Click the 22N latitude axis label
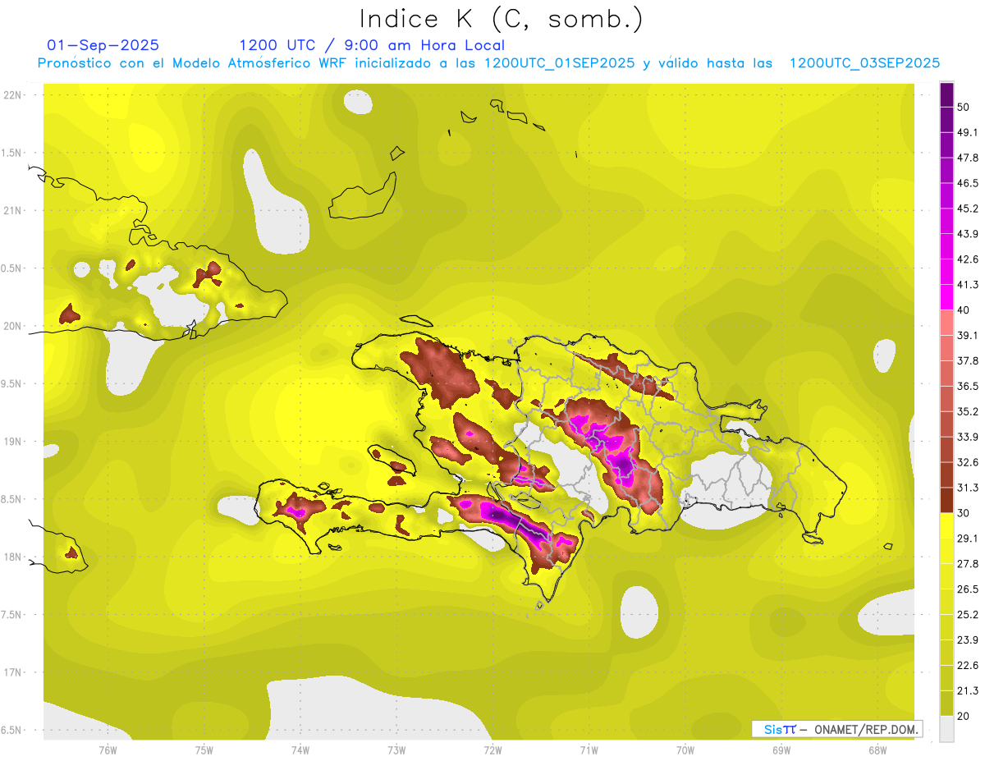985x761 pixels. [13, 94]
